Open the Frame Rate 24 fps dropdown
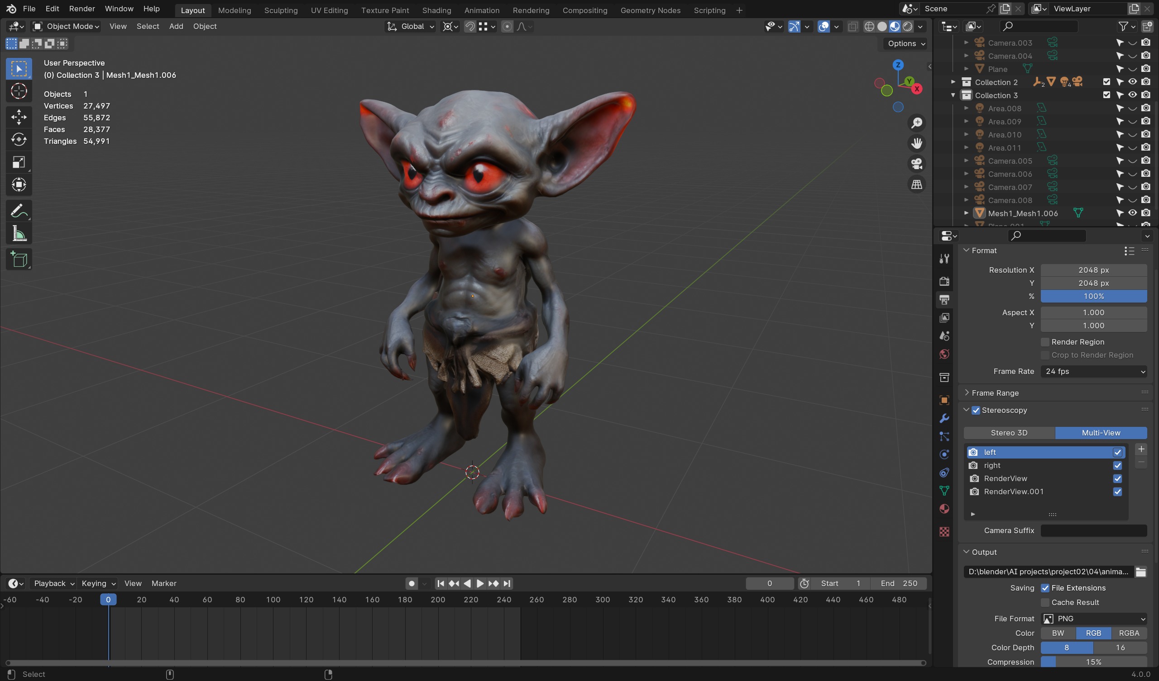Image resolution: width=1159 pixels, height=681 pixels. tap(1094, 371)
